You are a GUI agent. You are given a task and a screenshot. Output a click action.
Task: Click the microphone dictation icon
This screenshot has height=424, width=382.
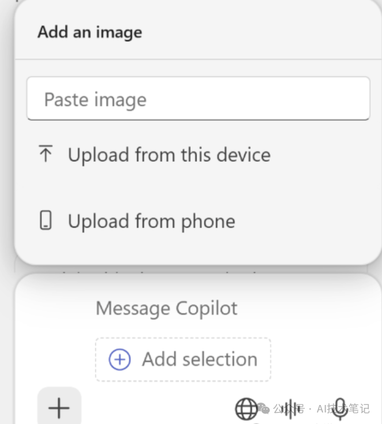(x=340, y=409)
